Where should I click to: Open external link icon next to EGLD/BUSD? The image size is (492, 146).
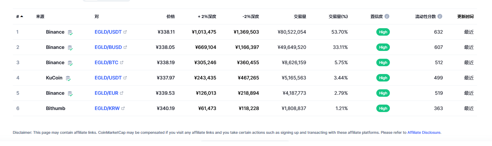click(125, 47)
